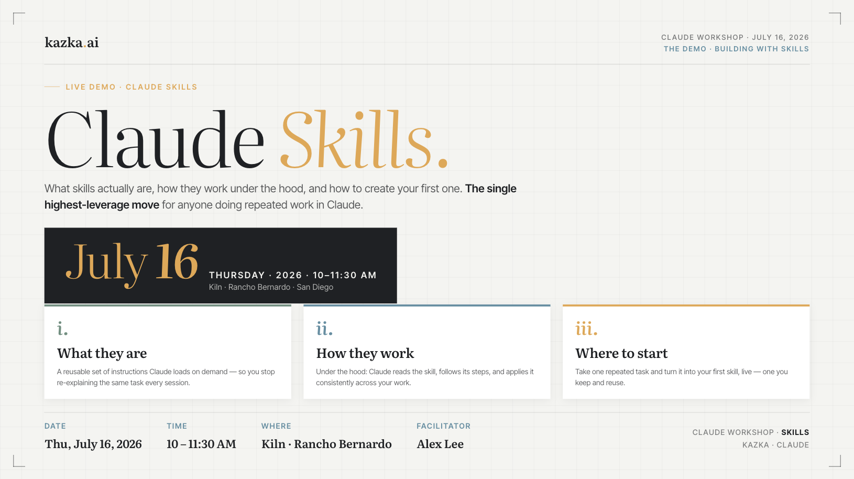Screen dimensions: 854x479
Task: Click the description starting 'Take one repeated task'
Action: point(682,377)
